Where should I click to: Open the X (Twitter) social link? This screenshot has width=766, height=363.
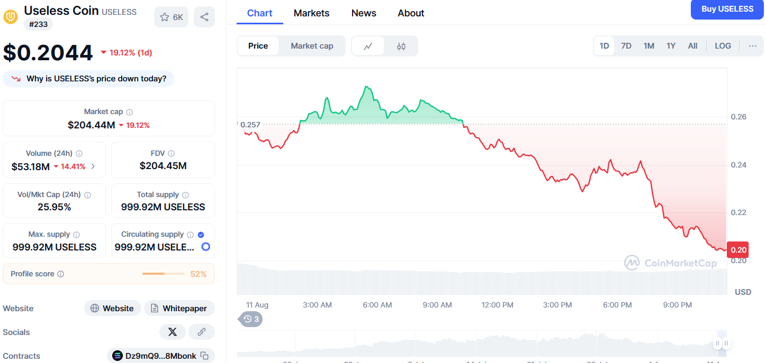(x=173, y=332)
